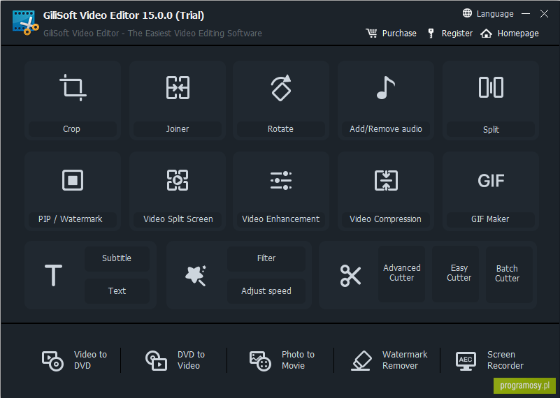560x398 pixels.
Task: Select the Rotate tool icon
Action: tap(281, 88)
